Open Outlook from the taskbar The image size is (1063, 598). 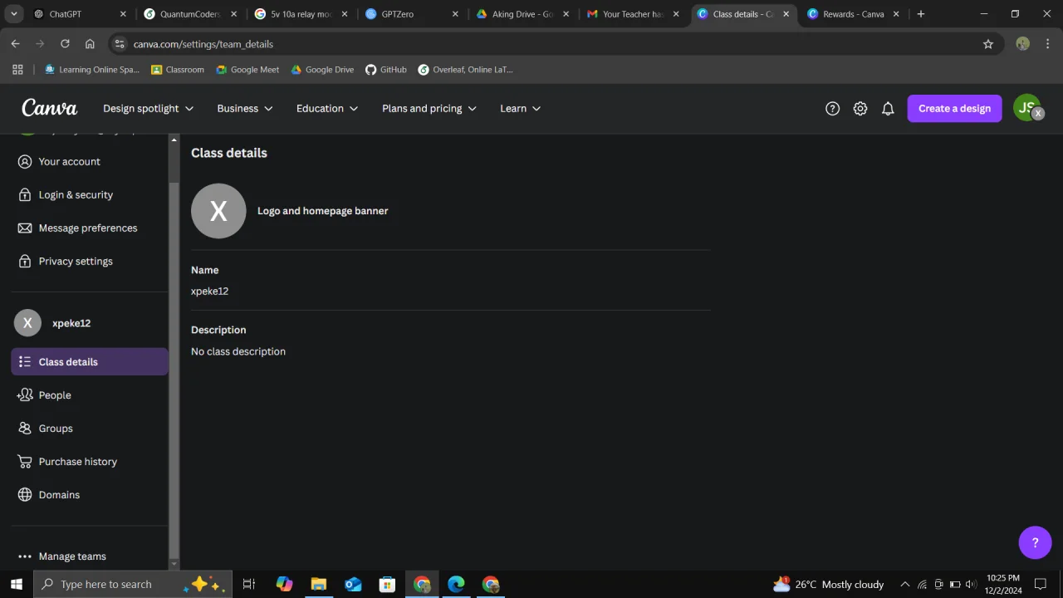point(353,584)
